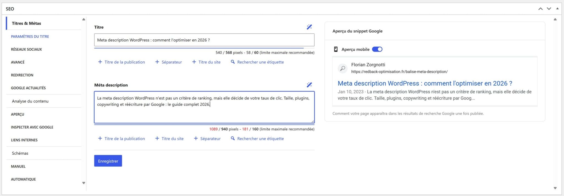
Task: Click the Florian Zorgnotti site name
Action: (368, 65)
